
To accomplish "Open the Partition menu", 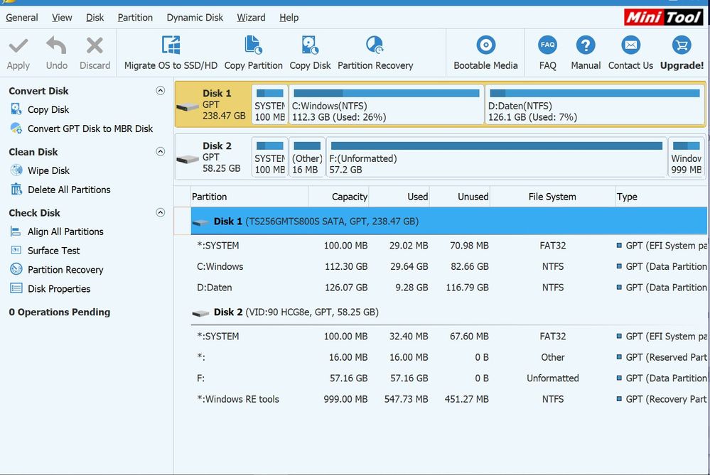I will 135,17.
